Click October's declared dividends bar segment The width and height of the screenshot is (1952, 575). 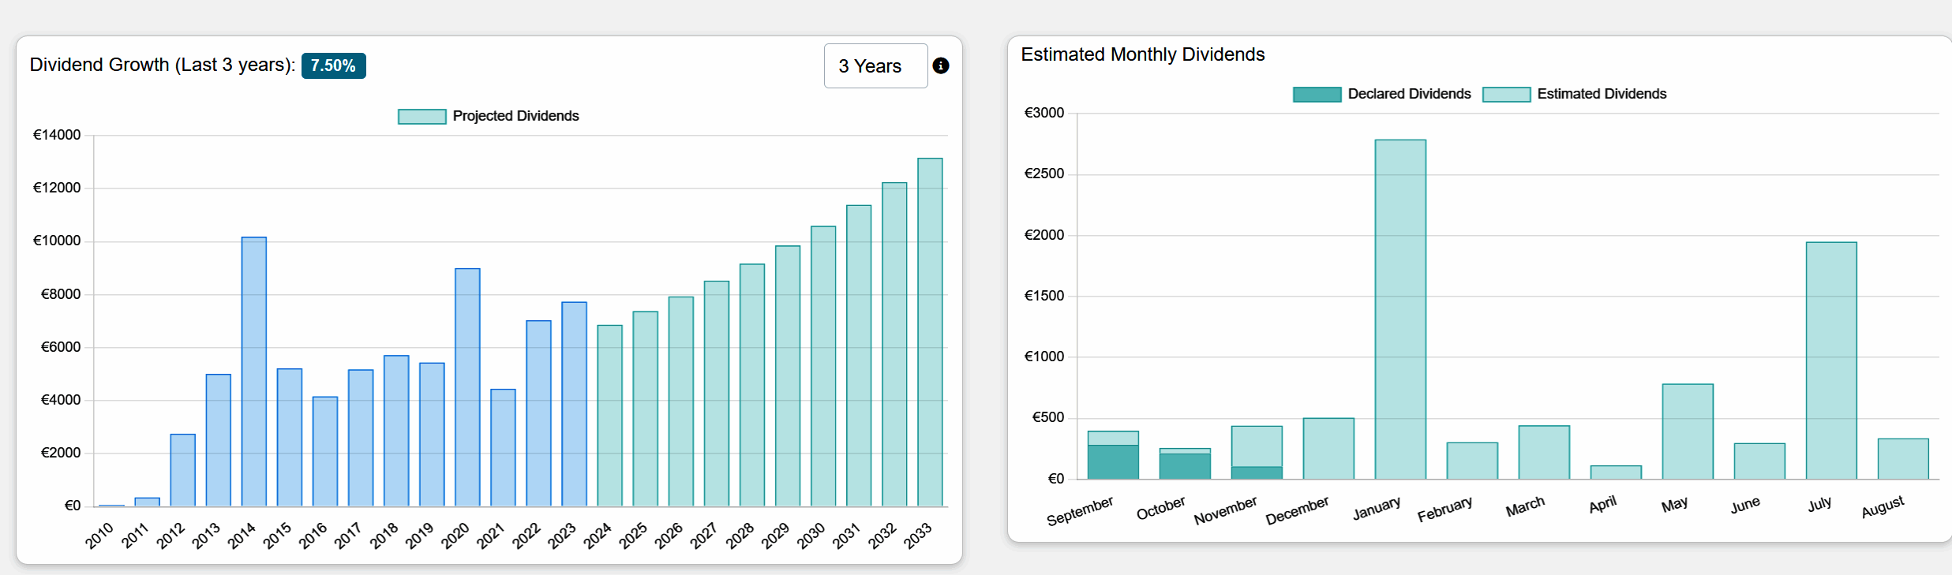(1185, 466)
